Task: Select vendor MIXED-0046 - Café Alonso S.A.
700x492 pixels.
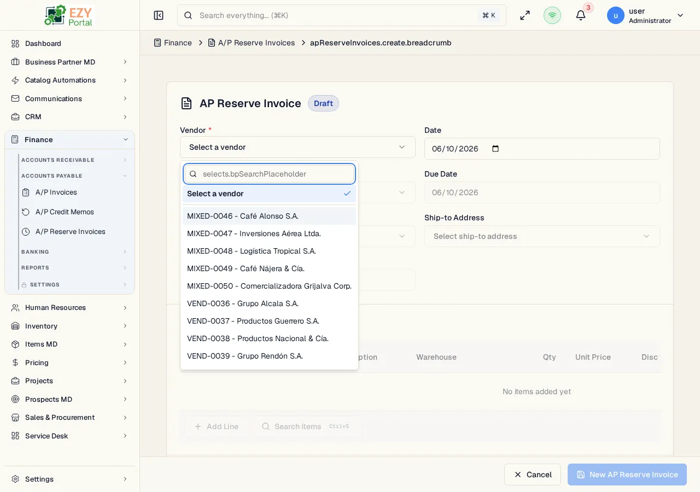Action: coord(269,216)
